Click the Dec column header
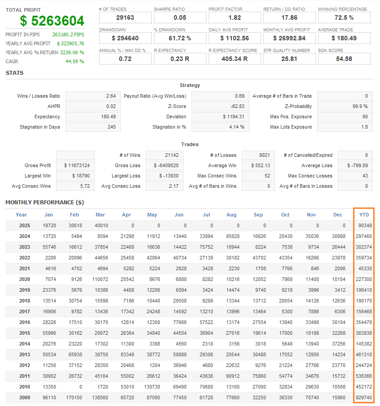 [338, 215]
